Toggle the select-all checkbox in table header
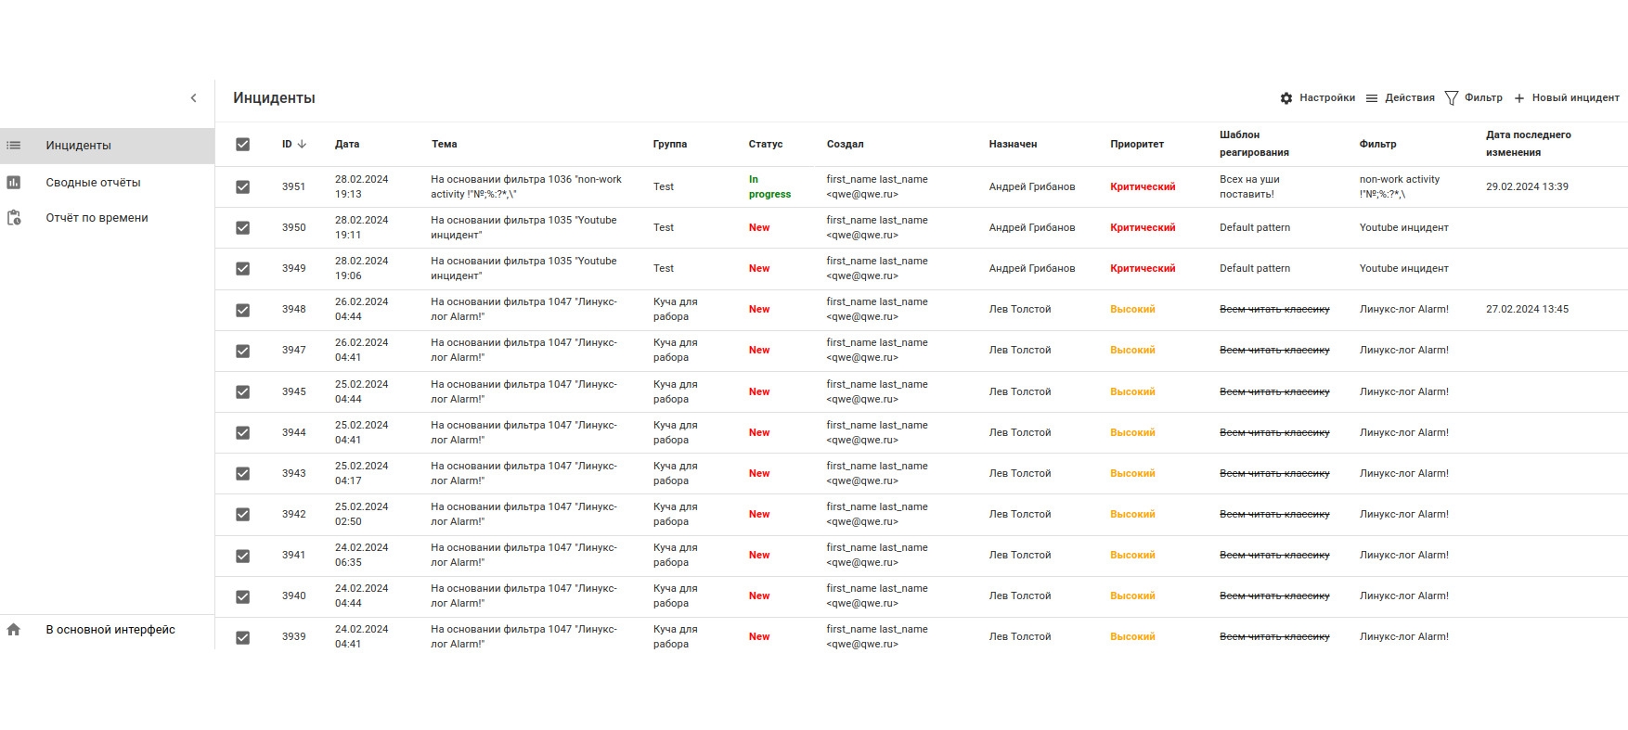1628x730 pixels. [243, 145]
